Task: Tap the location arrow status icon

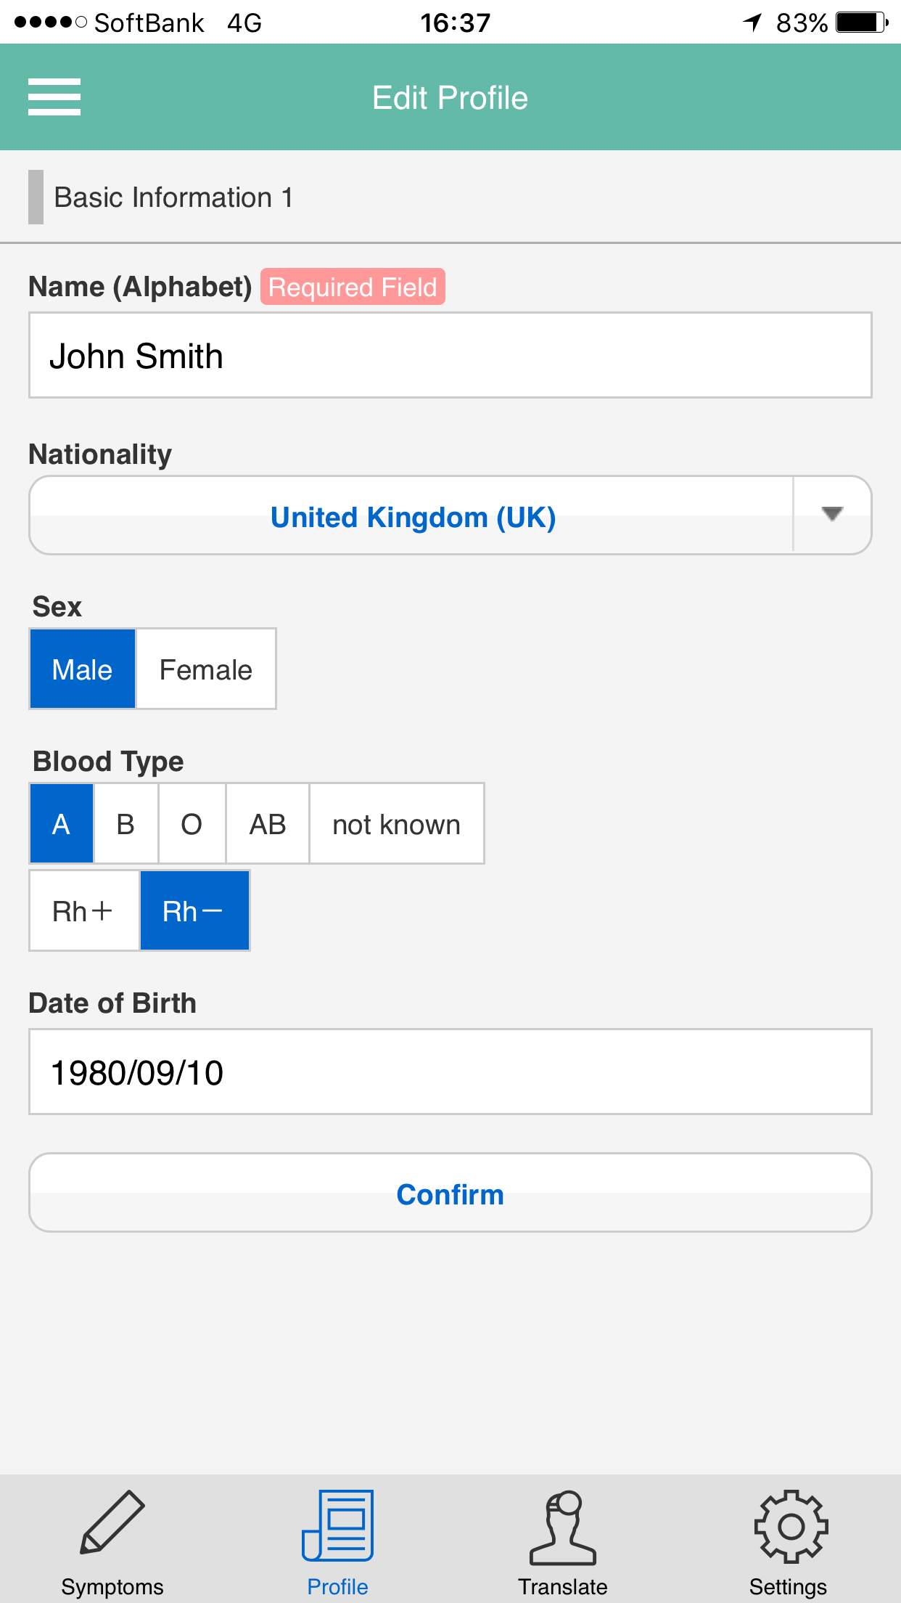Action: click(752, 23)
